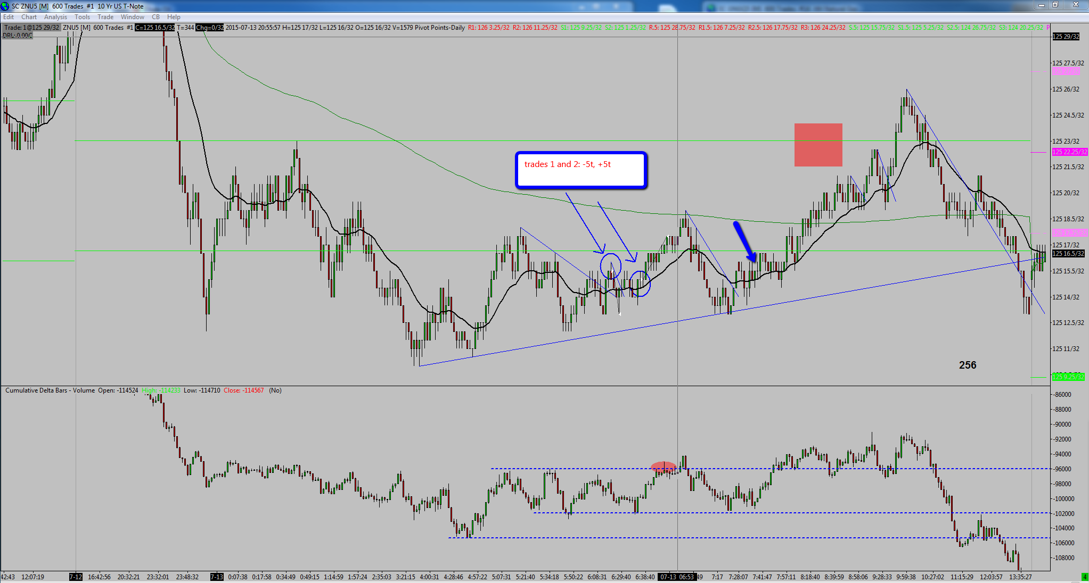Click the '125 20/32' price scale label
The image size is (1089, 583).
click(x=1066, y=193)
